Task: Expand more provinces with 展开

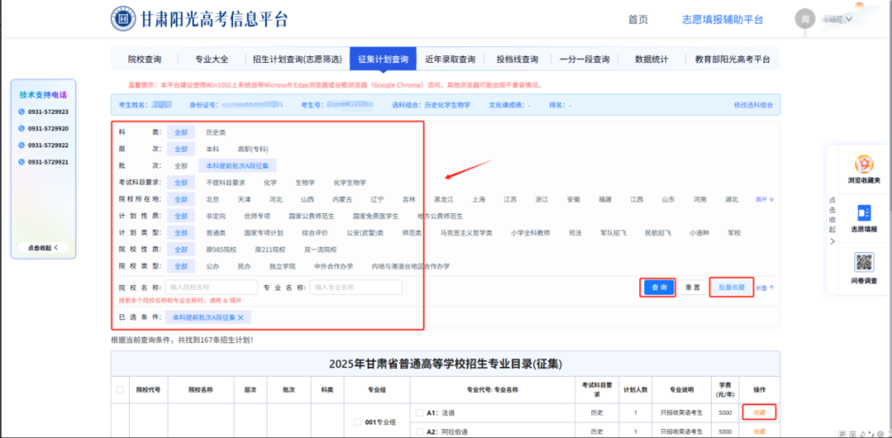Action: pos(765,199)
